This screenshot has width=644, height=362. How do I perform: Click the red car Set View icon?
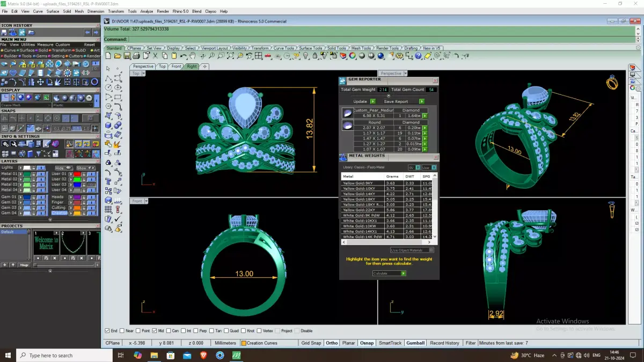[x=268, y=55]
